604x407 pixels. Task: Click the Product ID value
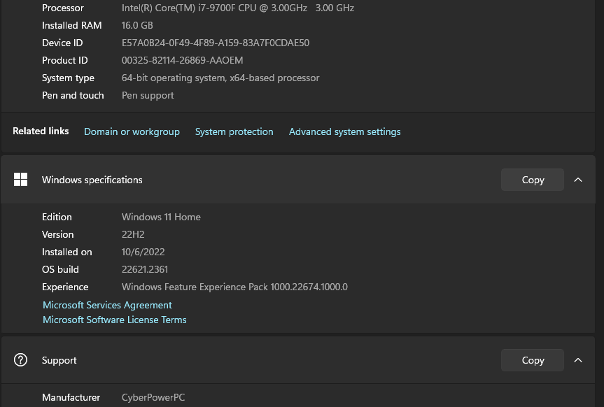coord(182,60)
